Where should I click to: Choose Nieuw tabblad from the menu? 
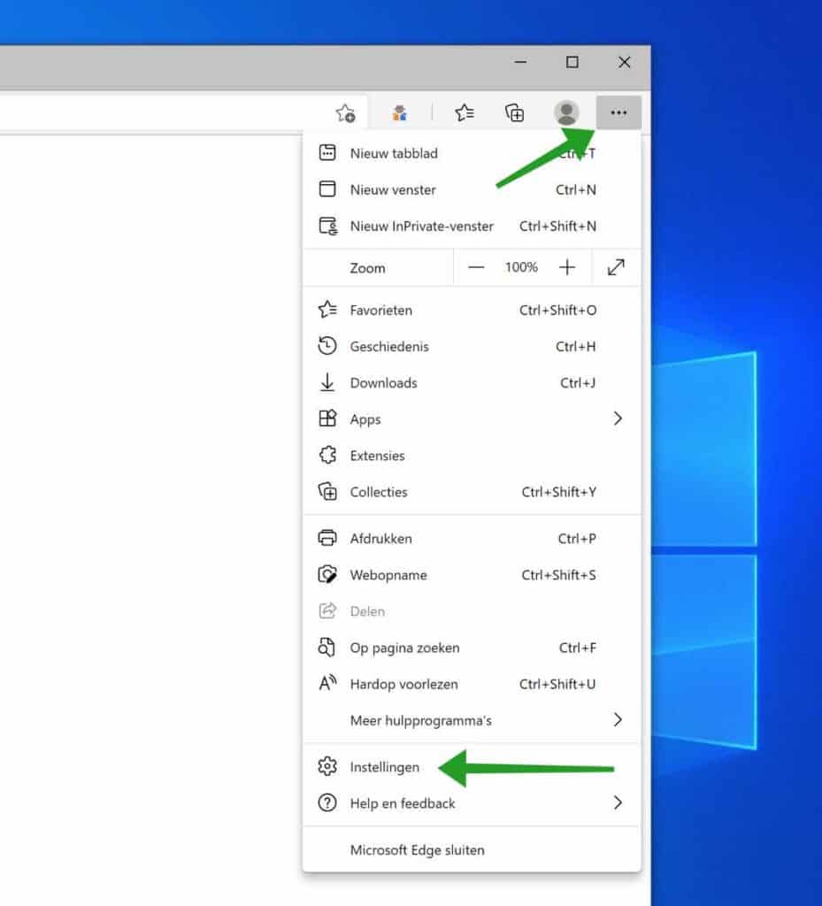click(x=393, y=152)
